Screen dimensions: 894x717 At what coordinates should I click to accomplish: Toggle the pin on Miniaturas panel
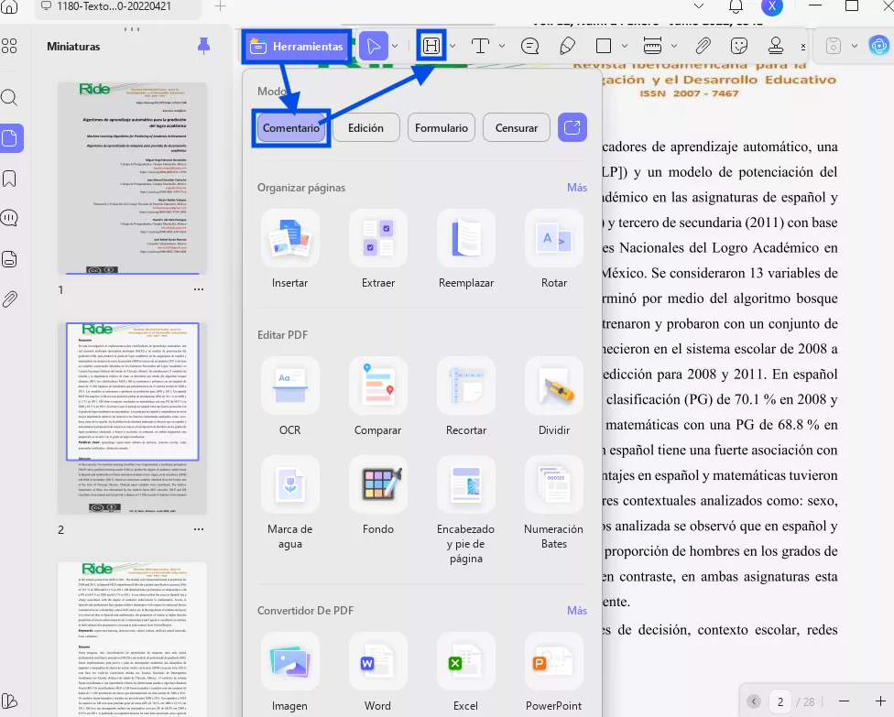[x=203, y=46]
